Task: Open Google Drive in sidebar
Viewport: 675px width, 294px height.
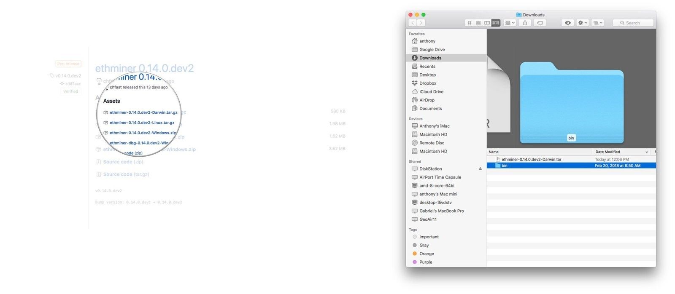Action: click(x=432, y=50)
